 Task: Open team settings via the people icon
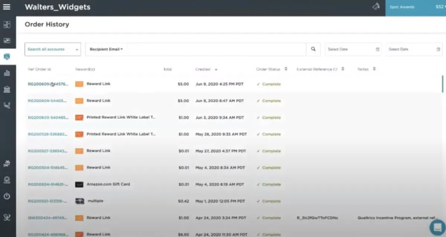7,180
